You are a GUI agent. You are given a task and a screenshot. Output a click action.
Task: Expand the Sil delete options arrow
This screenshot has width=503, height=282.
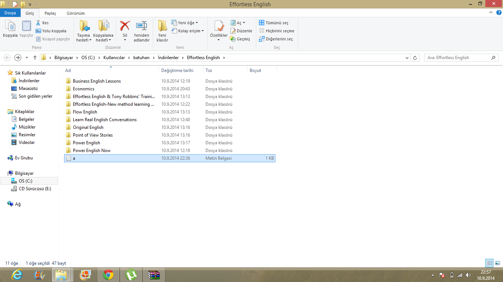pyautogui.click(x=125, y=40)
